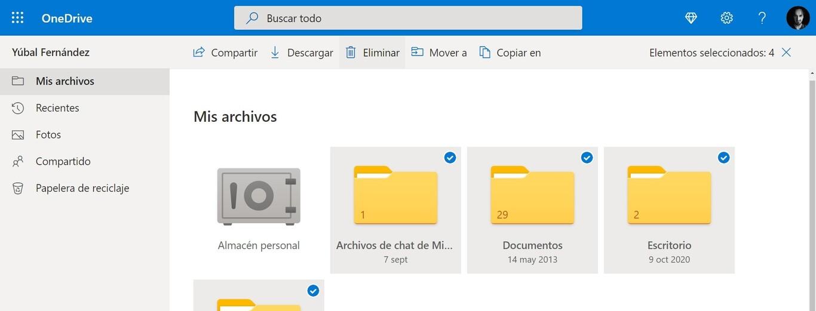This screenshot has width=816, height=311.
Task: Click the Copiar en label
Action: point(519,53)
